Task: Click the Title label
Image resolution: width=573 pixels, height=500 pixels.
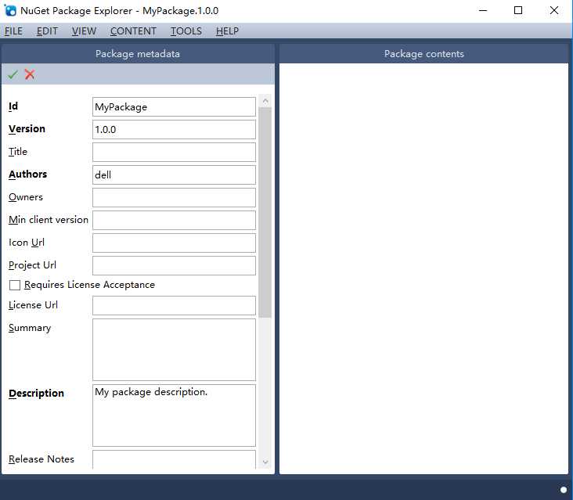Action: (x=18, y=152)
